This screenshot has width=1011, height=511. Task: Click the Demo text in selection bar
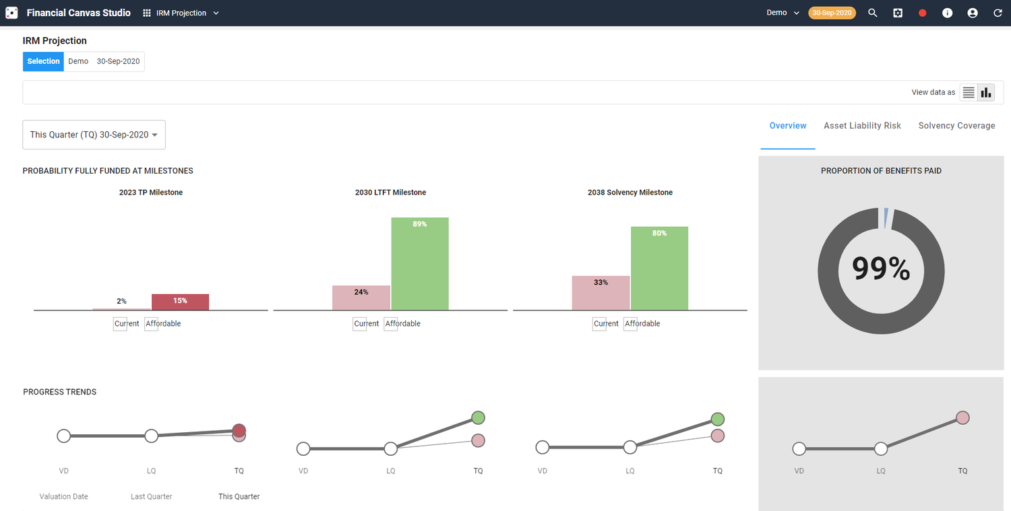coord(78,61)
